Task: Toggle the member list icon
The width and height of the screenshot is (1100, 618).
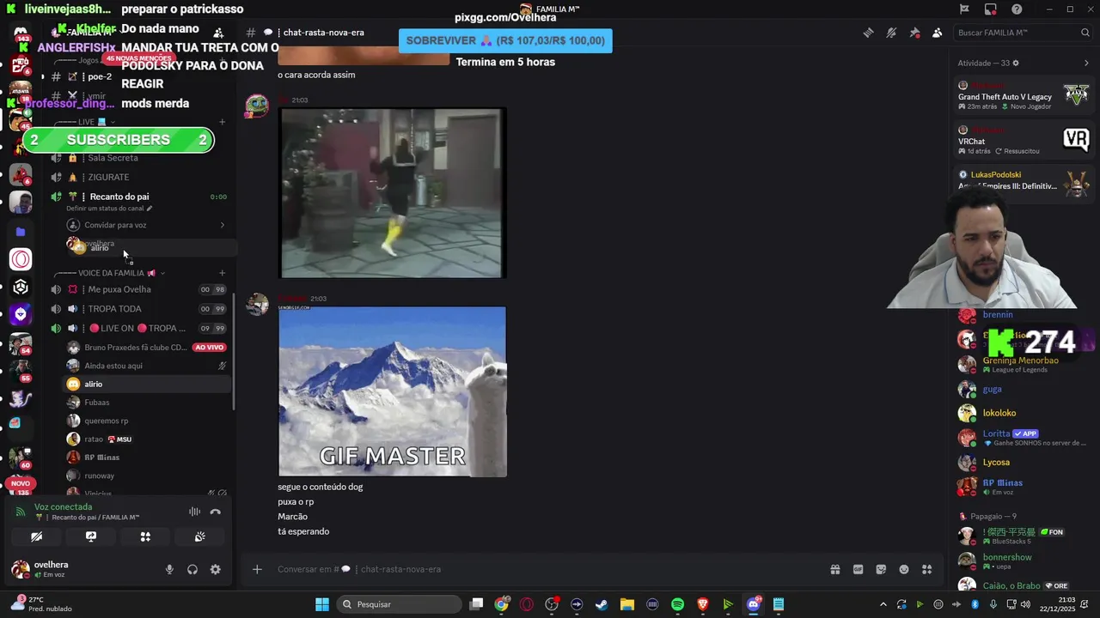Action: coord(937,33)
